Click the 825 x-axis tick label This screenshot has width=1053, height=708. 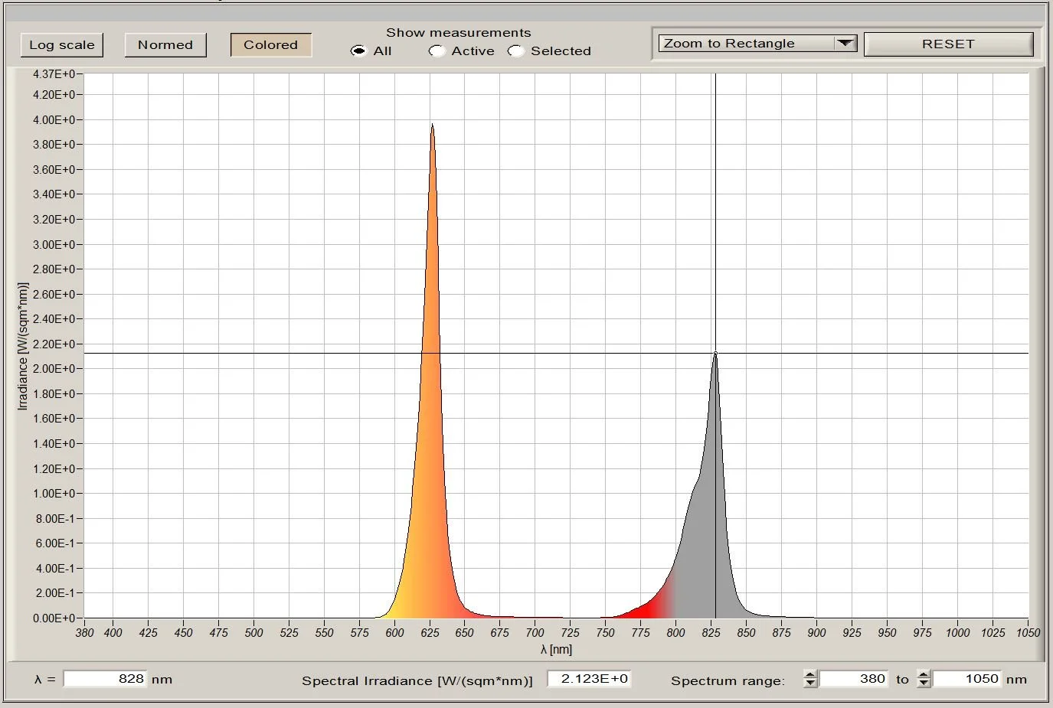tap(711, 632)
